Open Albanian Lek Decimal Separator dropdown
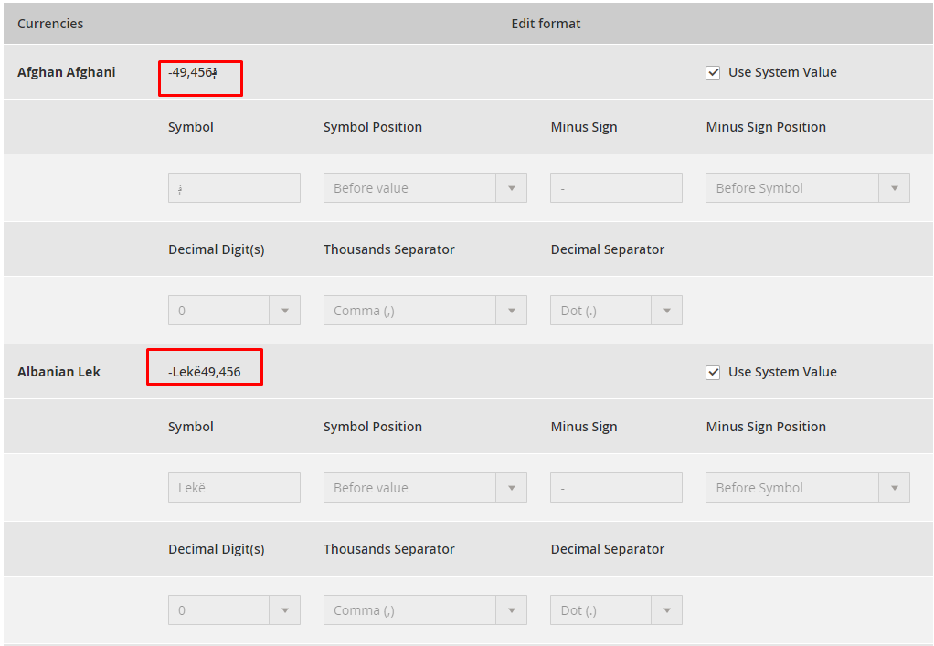 pyautogui.click(x=616, y=610)
